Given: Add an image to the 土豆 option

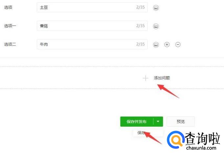Looking at the screenshot, I should [156, 8].
